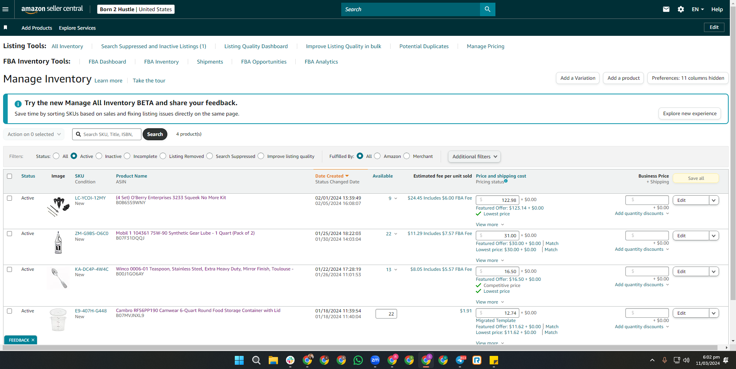Click Explore new experience button
This screenshot has height=369, width=736.
pos(690,113)
